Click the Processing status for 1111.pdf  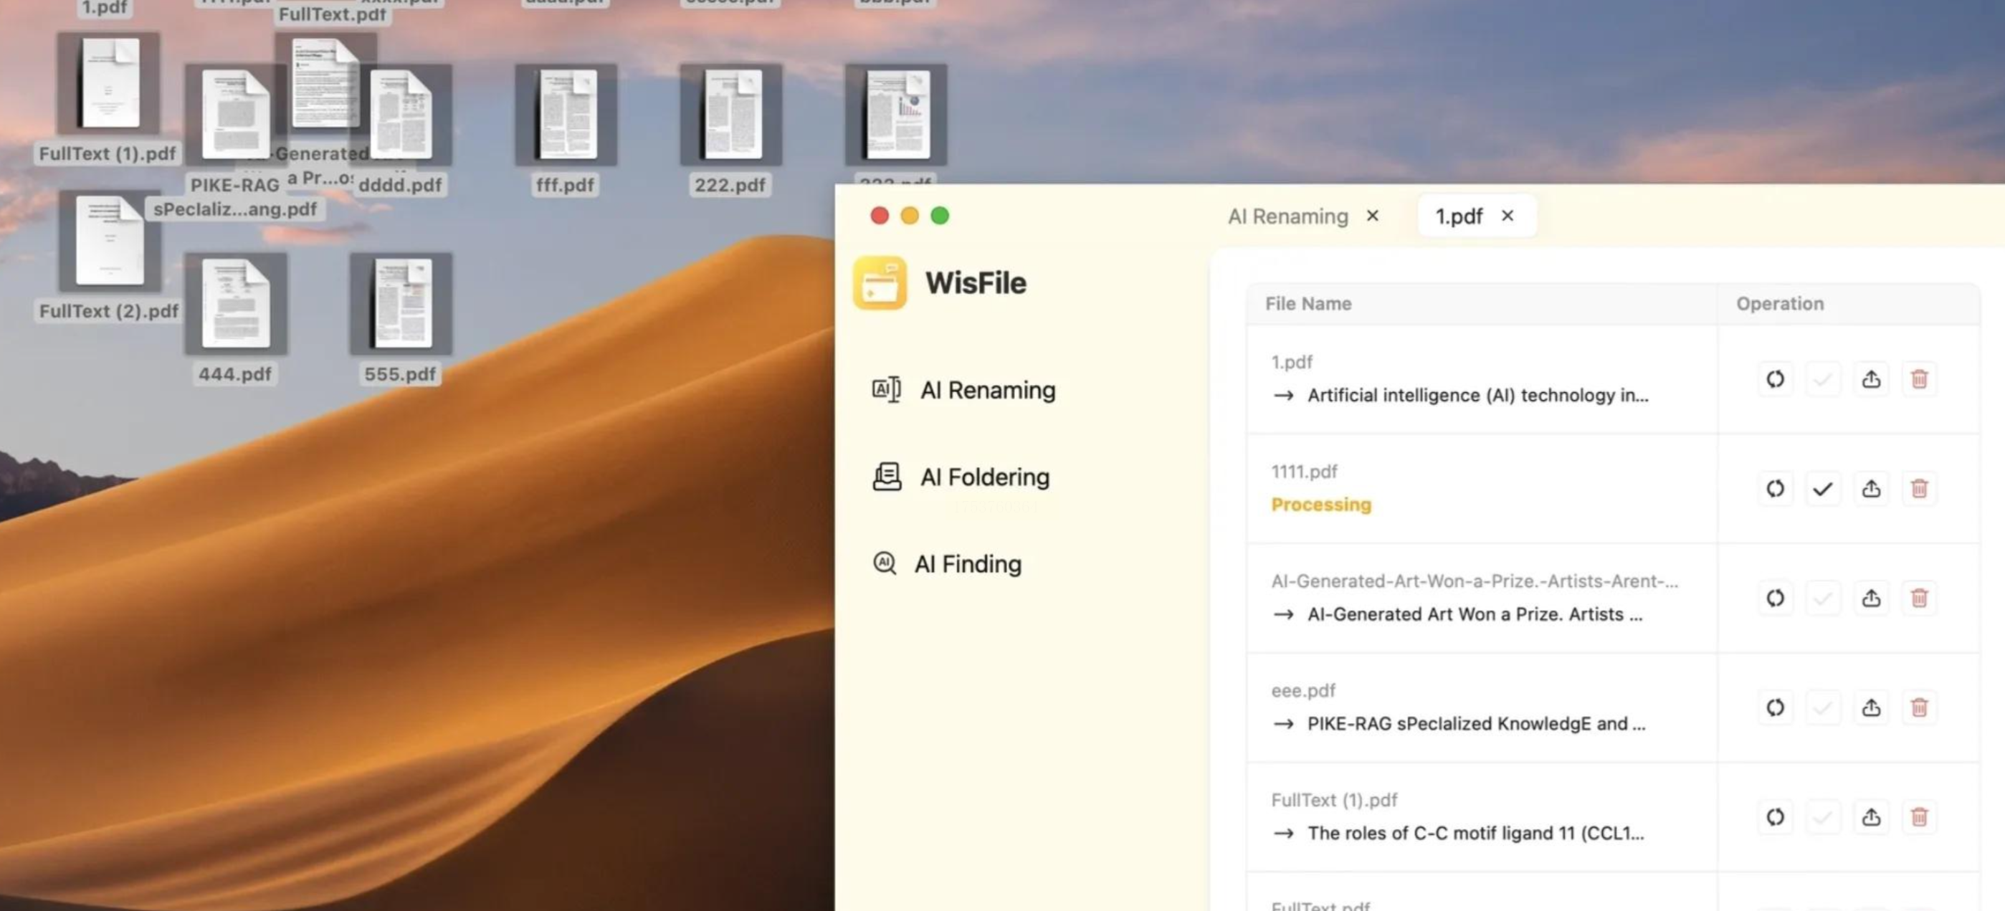tap(1321, 504)
